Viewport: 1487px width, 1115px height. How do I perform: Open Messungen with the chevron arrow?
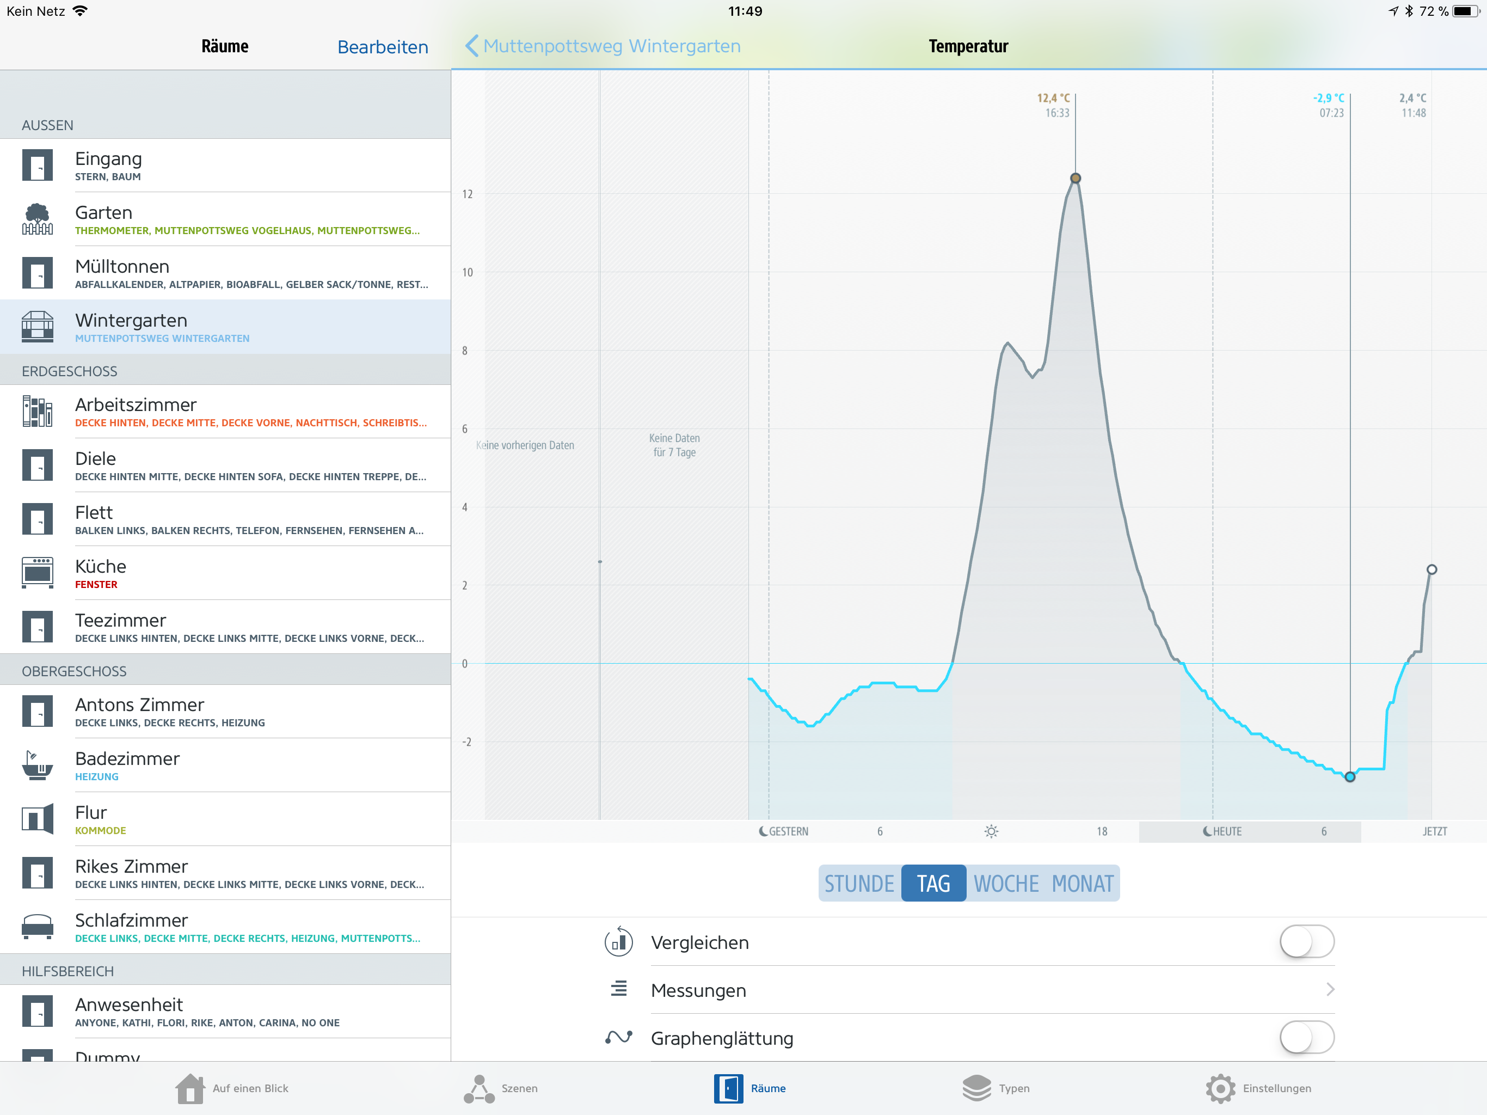[x=1330, y=989]
